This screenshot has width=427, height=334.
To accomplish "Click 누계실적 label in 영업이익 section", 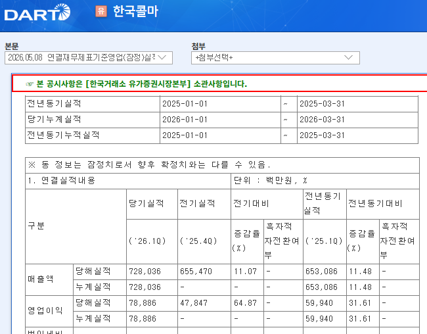I will 93,319.
